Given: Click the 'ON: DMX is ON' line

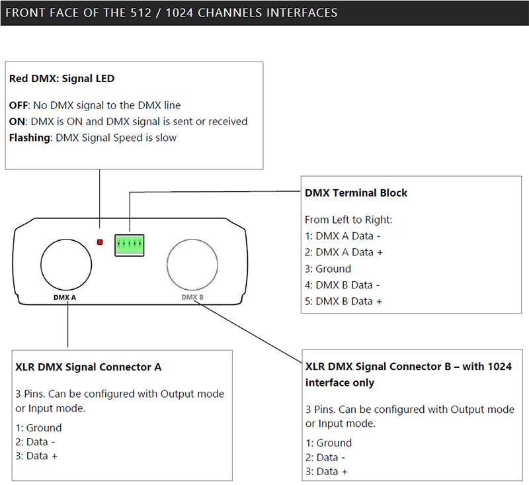Looking at the screenshot, I should click(128, 122).
